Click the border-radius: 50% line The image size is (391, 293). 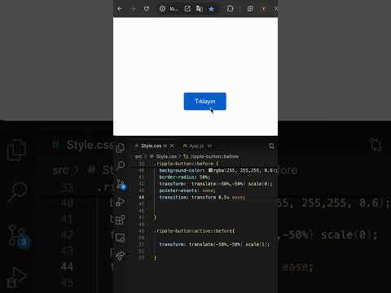(185, 177)
